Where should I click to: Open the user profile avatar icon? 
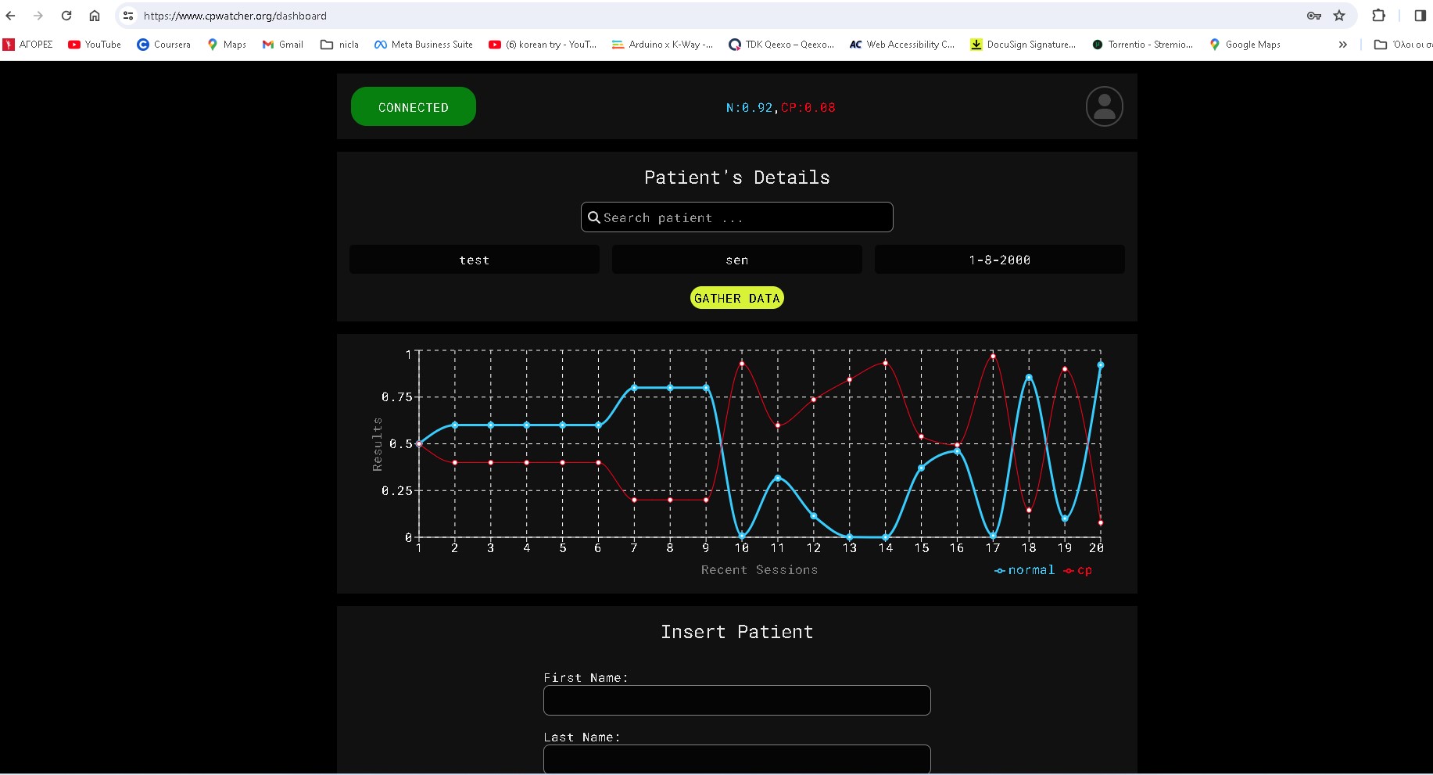pos(1104,106)
